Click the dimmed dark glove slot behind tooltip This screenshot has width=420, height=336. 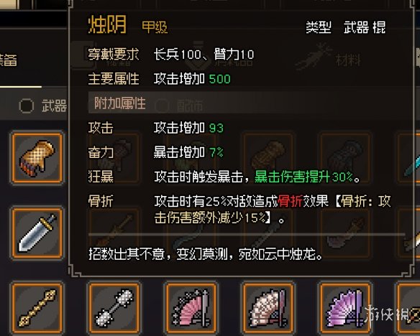click(x=345, y=158)
